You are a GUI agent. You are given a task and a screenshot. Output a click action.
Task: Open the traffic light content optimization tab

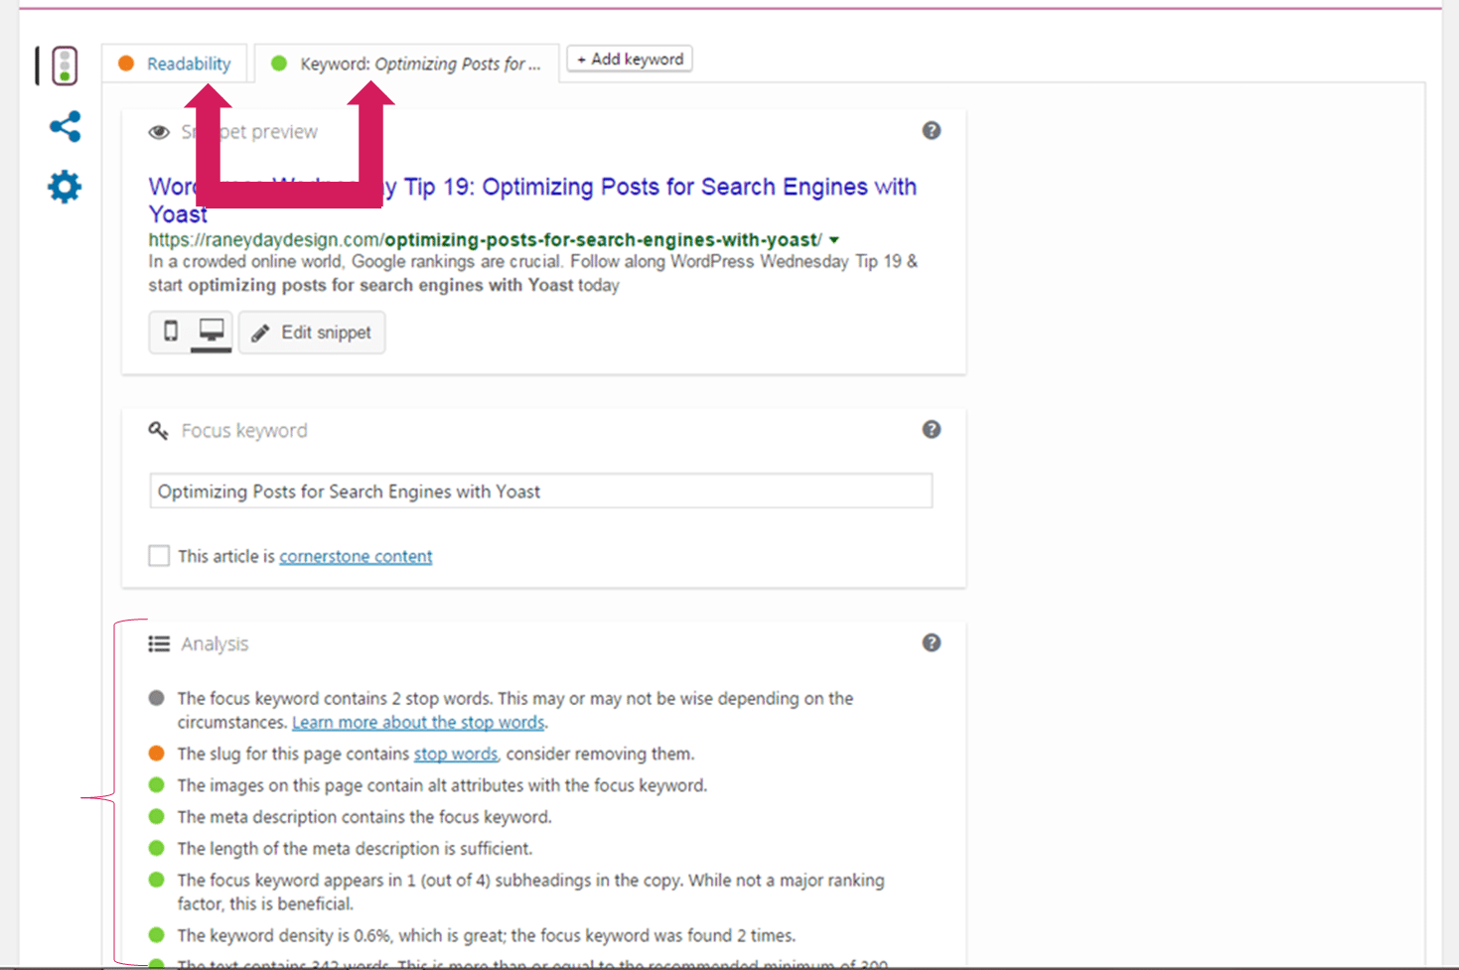(x=65, y=66)
